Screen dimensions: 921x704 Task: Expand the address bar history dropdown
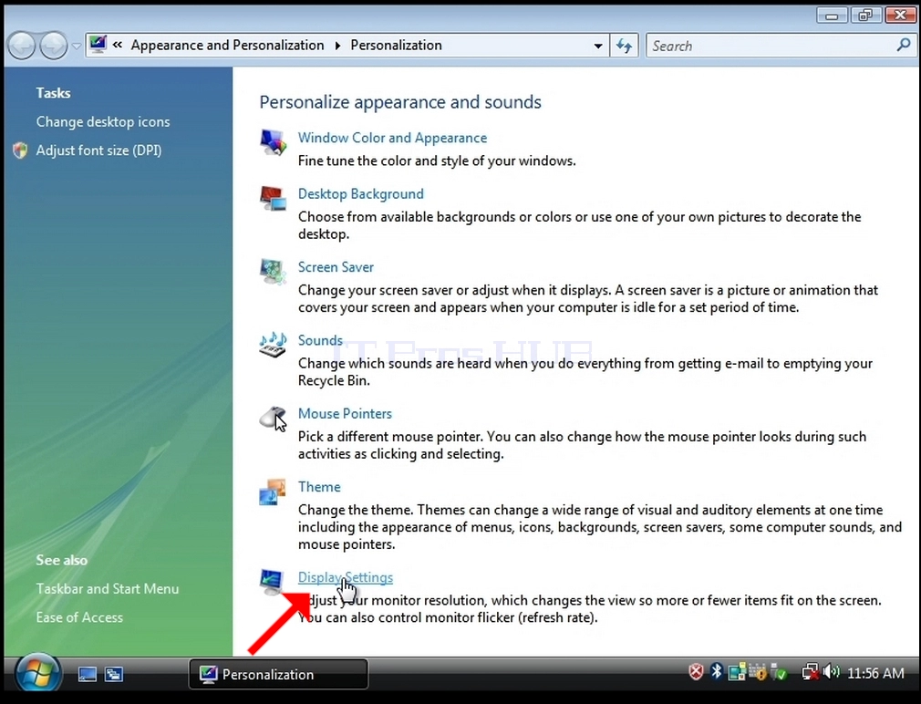597,46
